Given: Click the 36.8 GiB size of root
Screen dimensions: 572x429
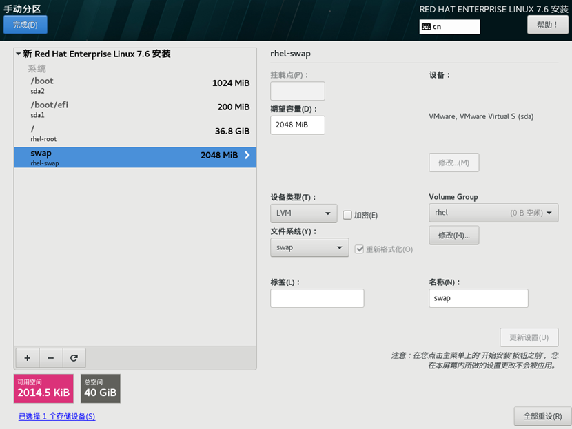Looking at the screenshot, I should [x=232, y=132].
